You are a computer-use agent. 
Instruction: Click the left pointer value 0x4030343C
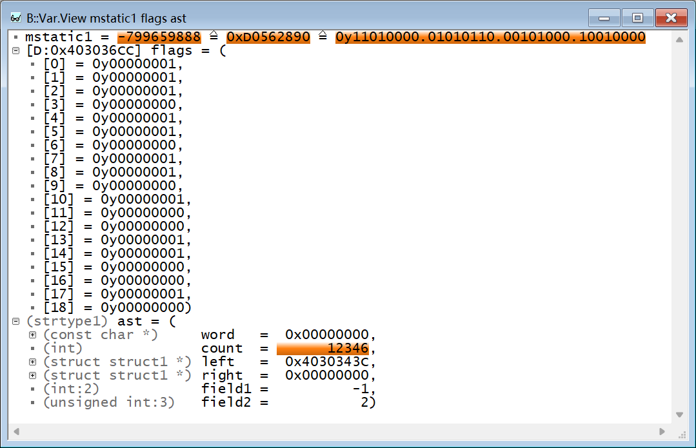tap(326, 362)
